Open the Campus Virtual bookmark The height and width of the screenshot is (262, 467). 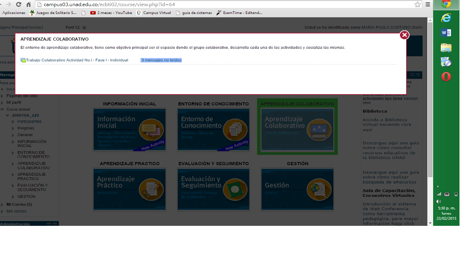pos(154,13)
